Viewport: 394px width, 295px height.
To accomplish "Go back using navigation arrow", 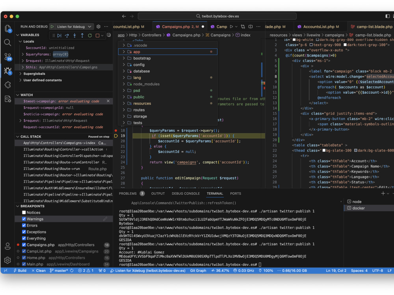I will click(x=124, y=16).
